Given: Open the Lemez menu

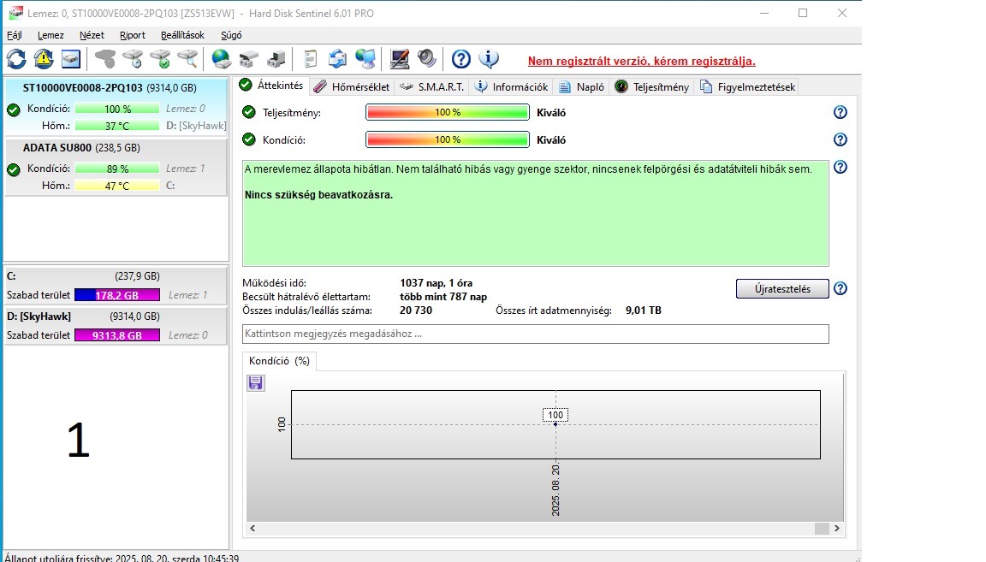Looking at the screenshot, I should pos(50,35).
